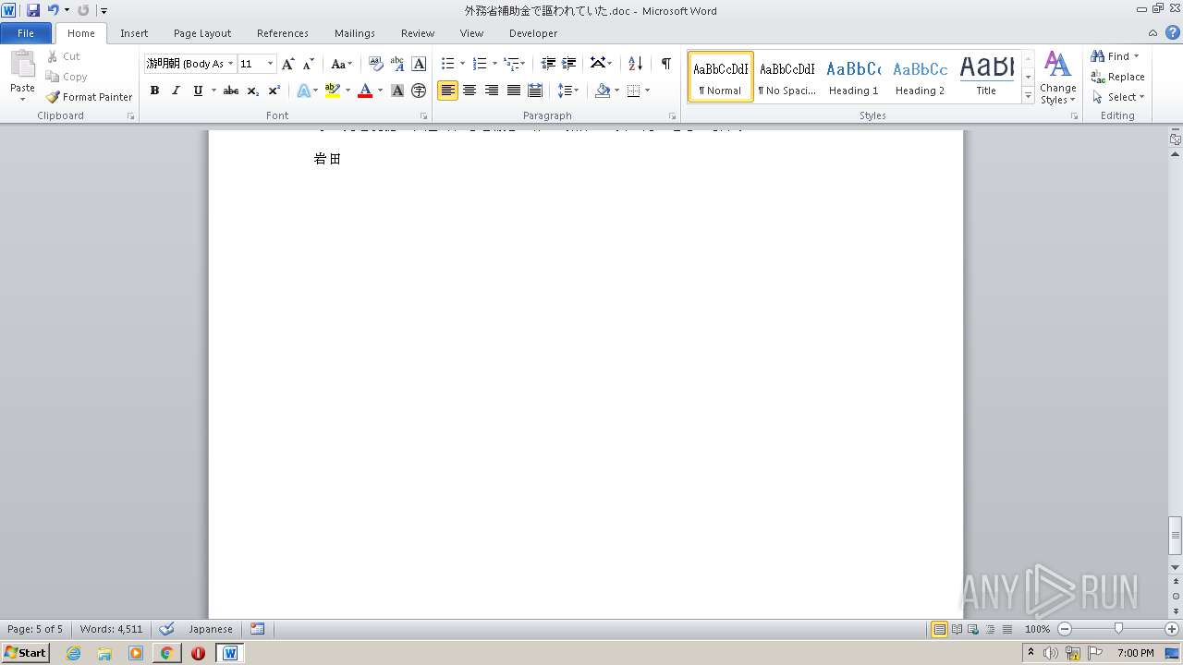
Task: Click the Save icon in quick access toolbar
Action: [33, 10]
